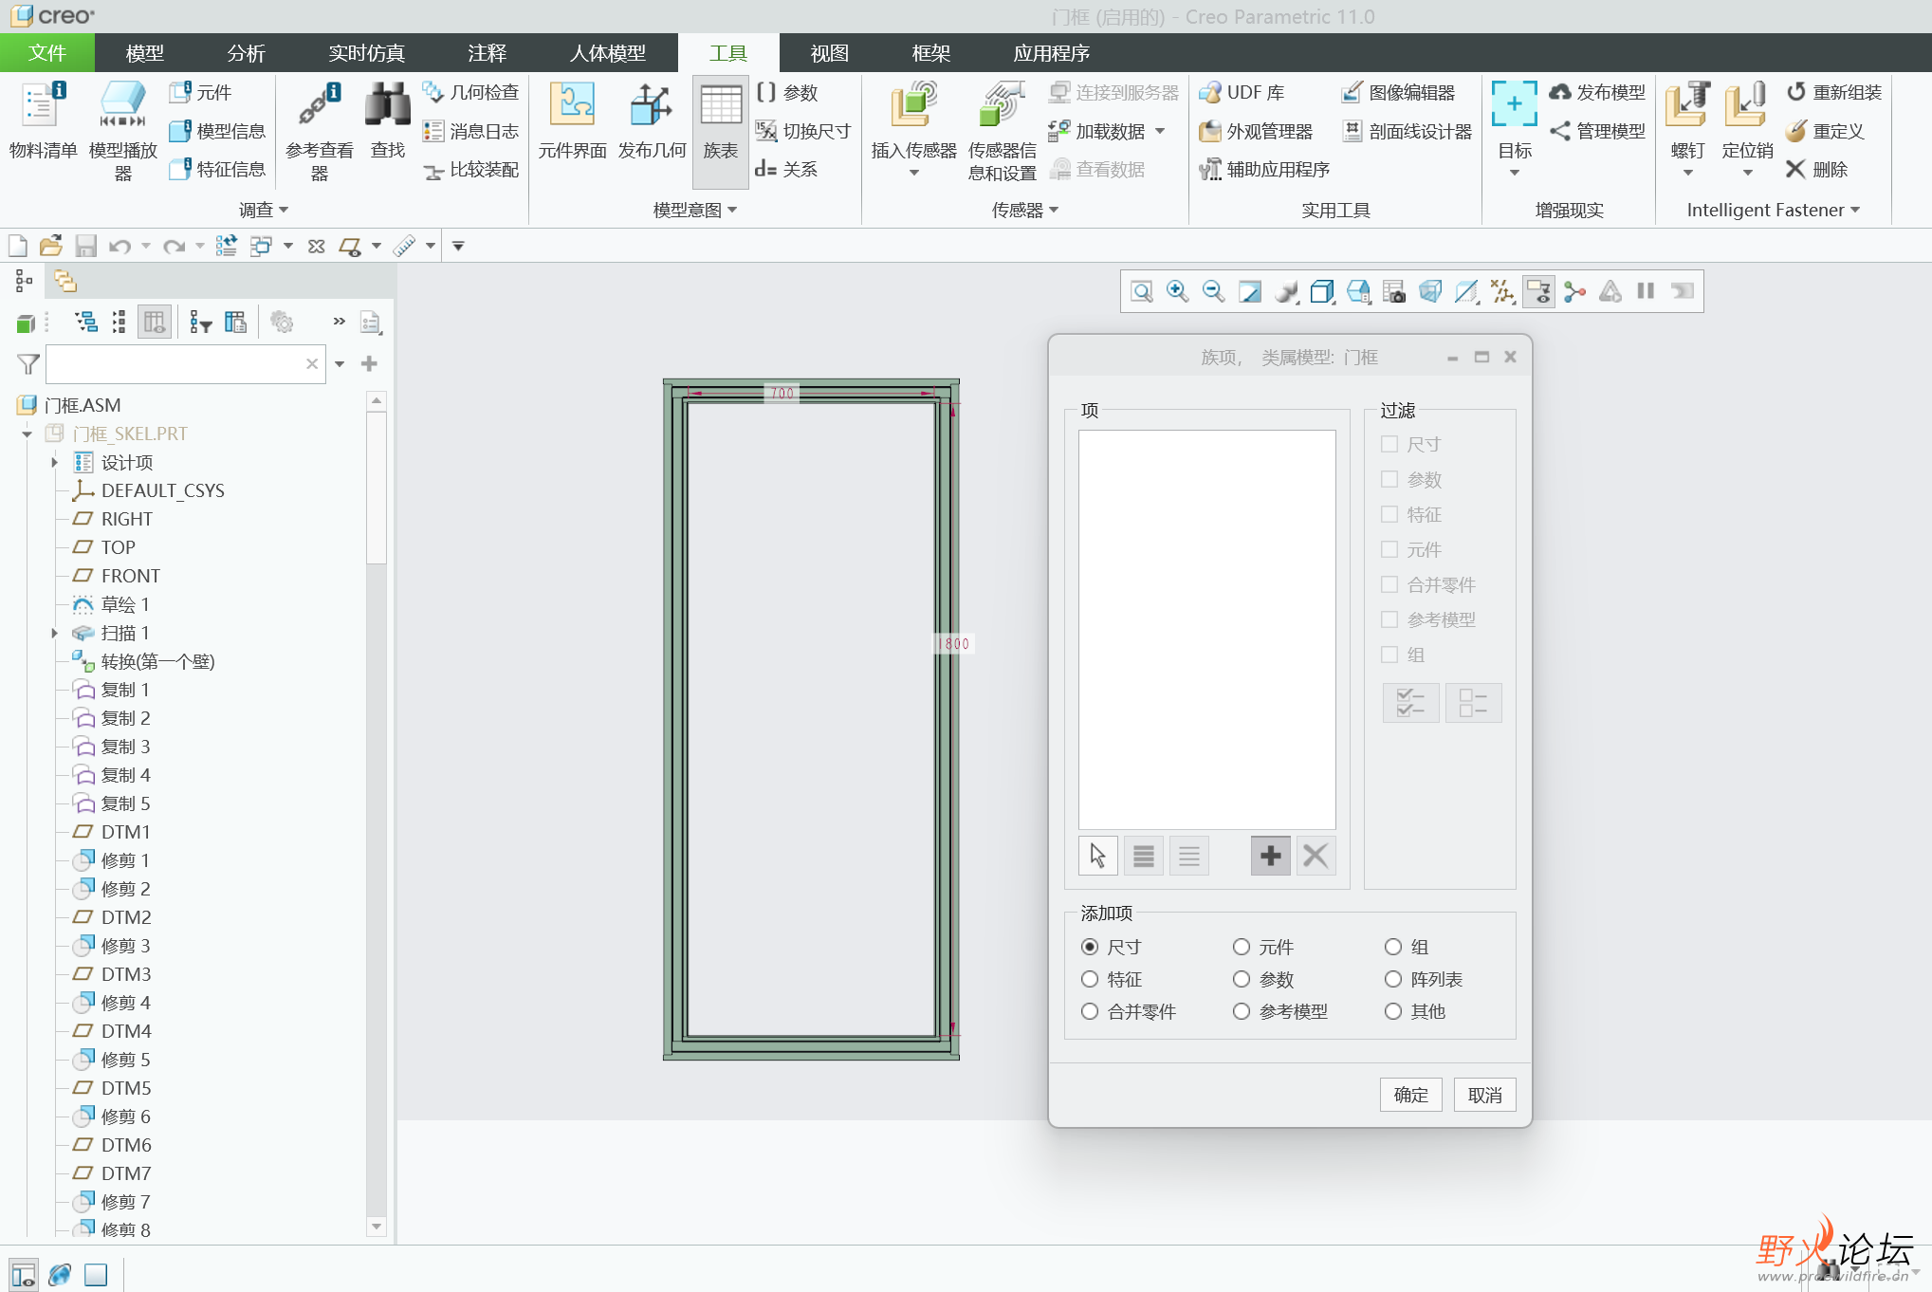Screen dimensions: 1932x1292
Task: Switch to the 实时仿真 ribbon tab
Action: click(367, 53)
